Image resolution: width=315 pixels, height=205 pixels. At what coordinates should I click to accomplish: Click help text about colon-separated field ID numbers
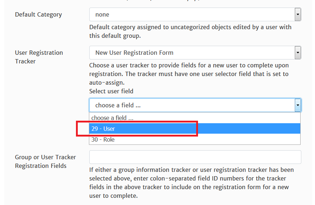point(192,183)
